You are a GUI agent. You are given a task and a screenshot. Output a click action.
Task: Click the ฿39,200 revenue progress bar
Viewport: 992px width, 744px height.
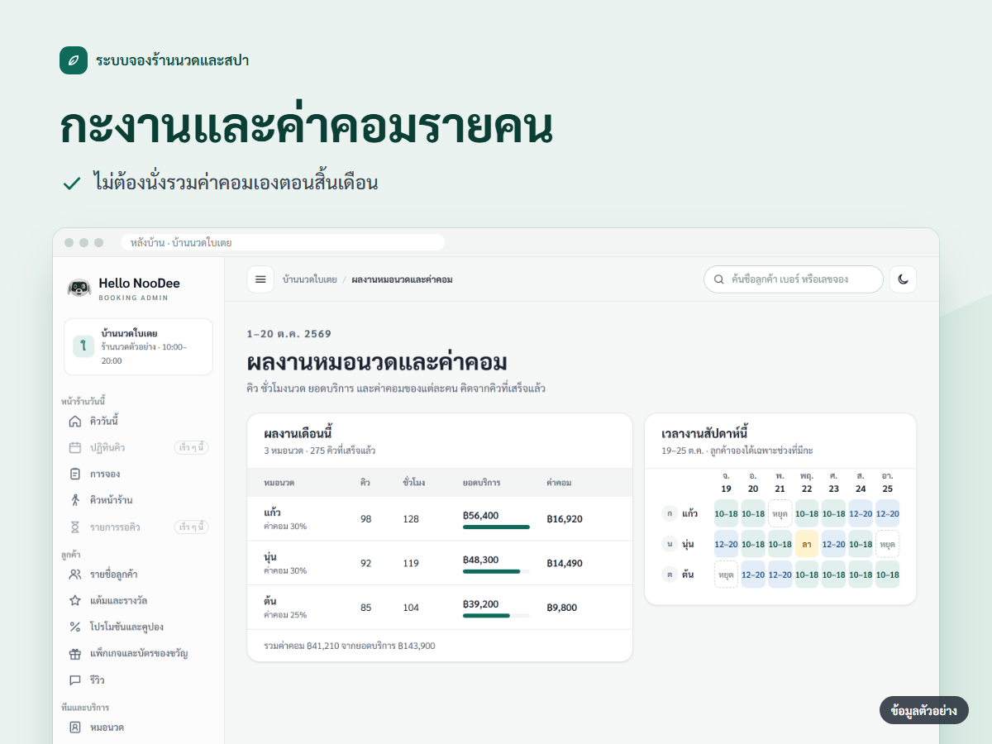[x=496, y=616]
